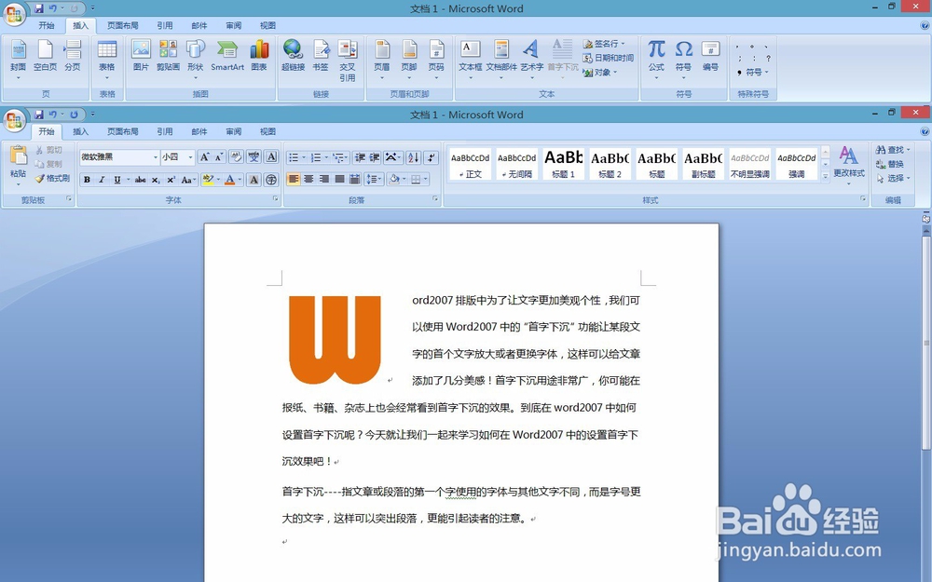The width and height of the screenshot is (932, 582).
Task: Switch to 开始 tab in upper window
Action: pos(47,25)
